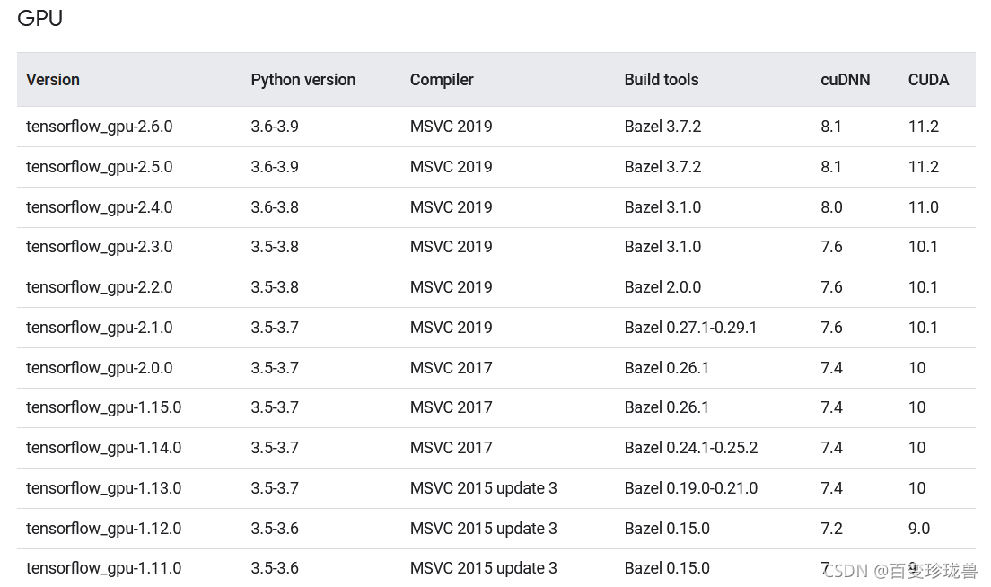Click the tensorflow_gpu-2.4.0 row label
The image size is (991, 587).
point(100,207)
